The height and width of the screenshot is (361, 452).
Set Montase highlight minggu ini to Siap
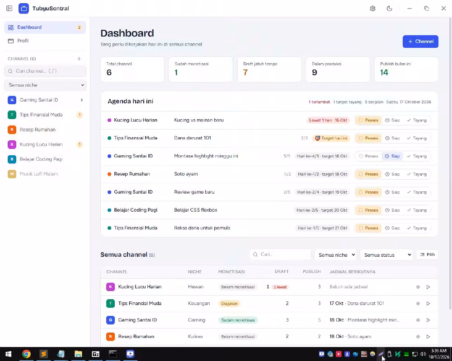click(392, 156)
